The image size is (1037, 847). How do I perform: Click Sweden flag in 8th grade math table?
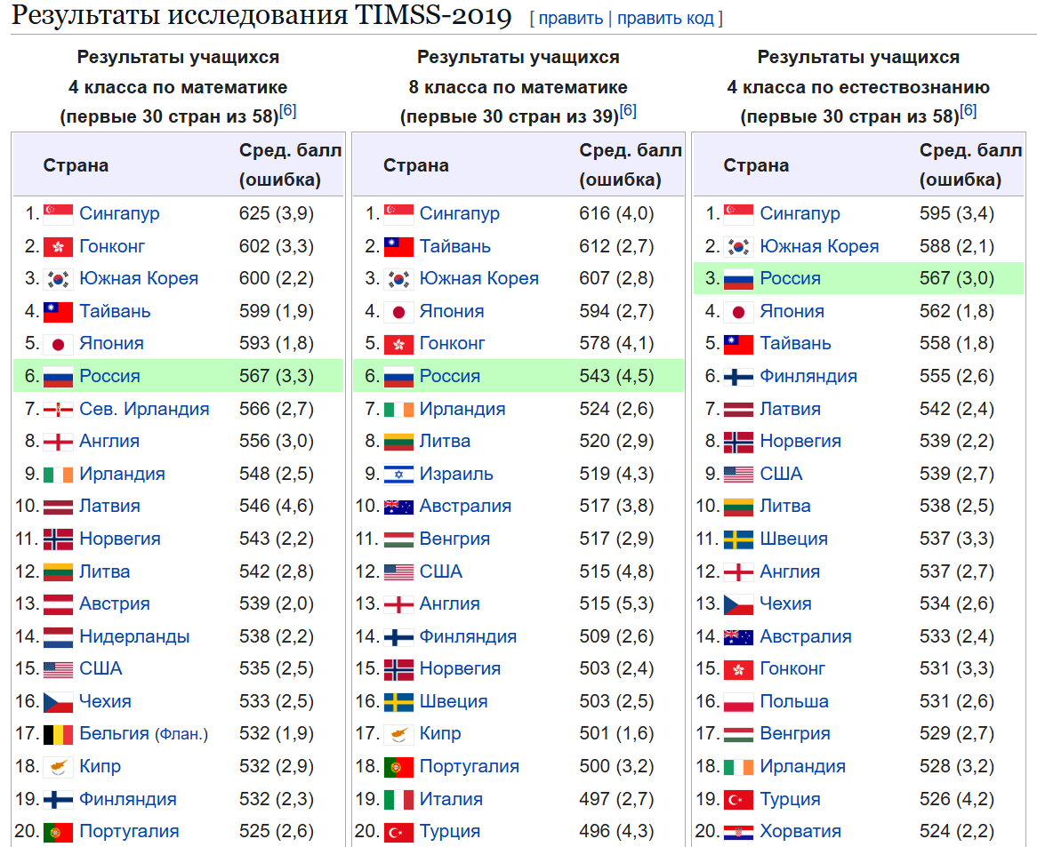[398, 701]
